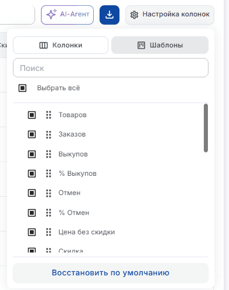Open the AI-Агент assistant
Screen dimensions: 229x290
click(x=67, y=15)
